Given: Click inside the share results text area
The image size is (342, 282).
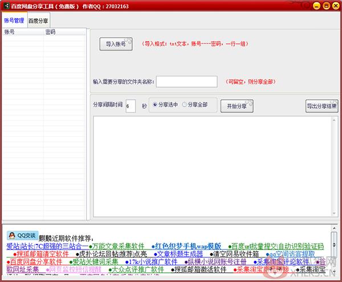Looking at the screenshot, I should 211,166.
